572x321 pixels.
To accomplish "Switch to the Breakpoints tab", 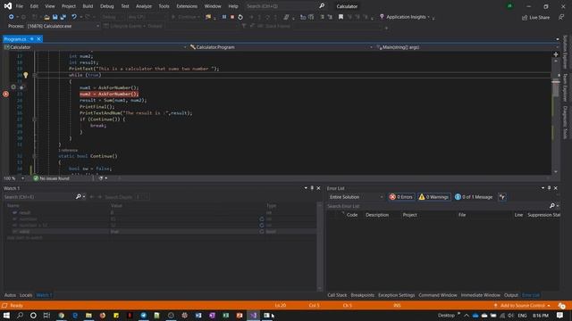I will [363, 295].
